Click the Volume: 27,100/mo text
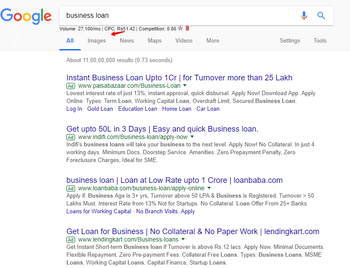Image resolution: width=350 pixels, height=268 pixels. click(x=80, y=29)
